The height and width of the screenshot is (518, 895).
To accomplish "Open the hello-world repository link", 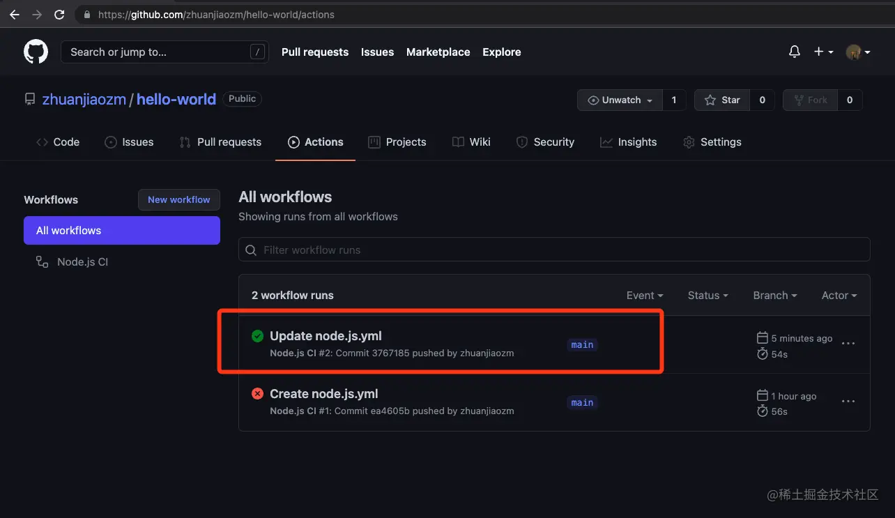I will [176, 100].
